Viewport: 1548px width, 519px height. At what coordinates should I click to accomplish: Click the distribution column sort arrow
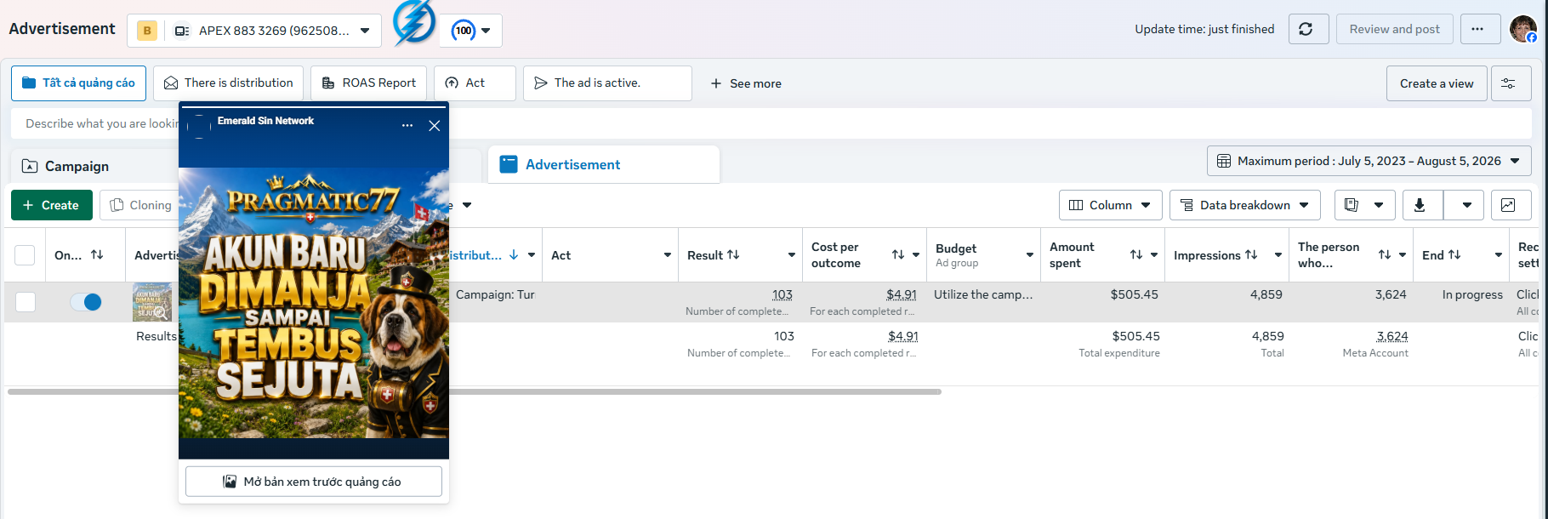[514, 254]
